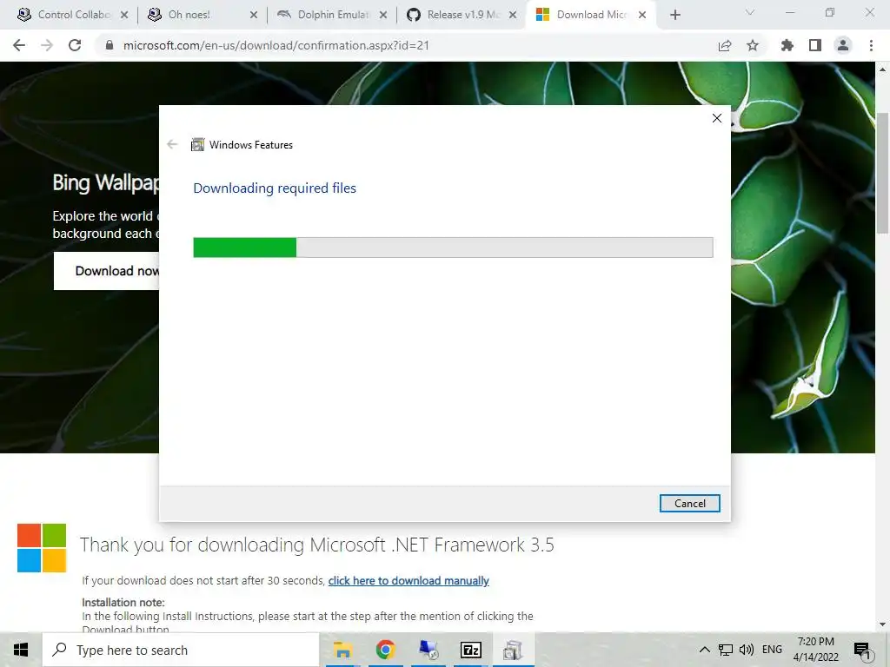Click the click here to download manually link
The height and width of the screenshot is (667, 890).
pos(408,581)
